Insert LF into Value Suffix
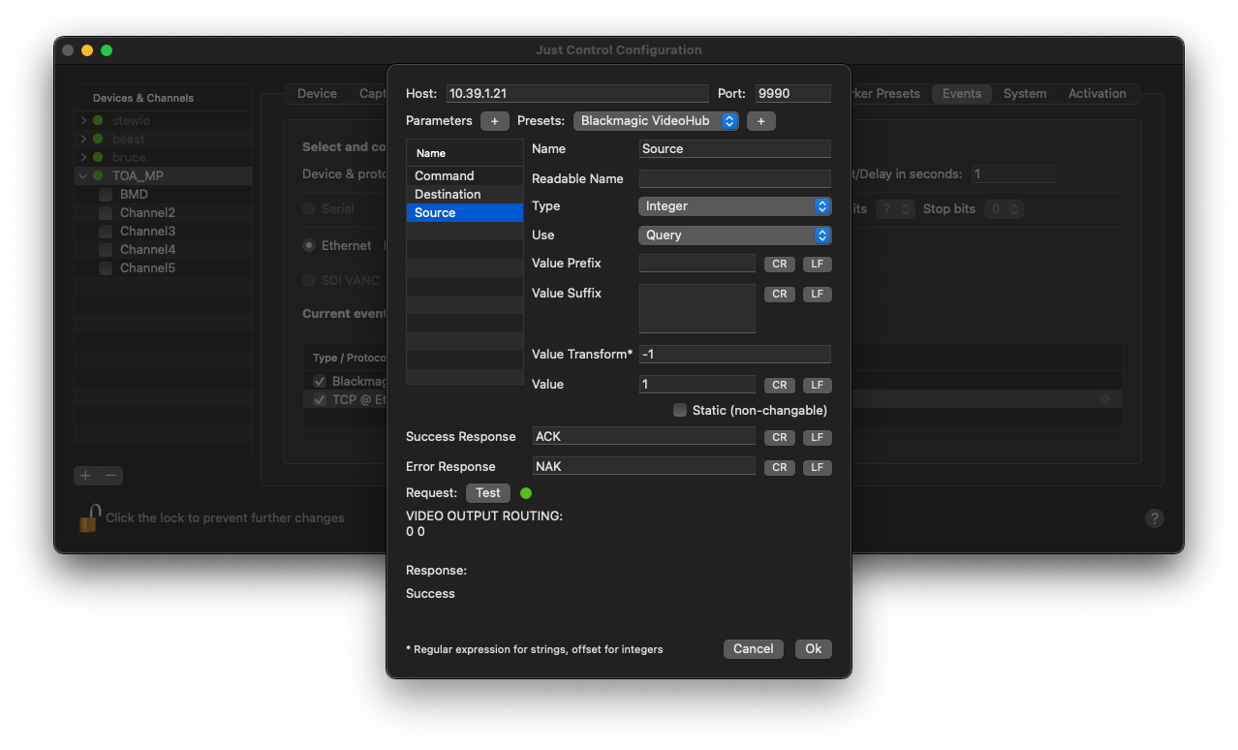Viewport: 1238px width, 750px height. click(x=817, y=294)
